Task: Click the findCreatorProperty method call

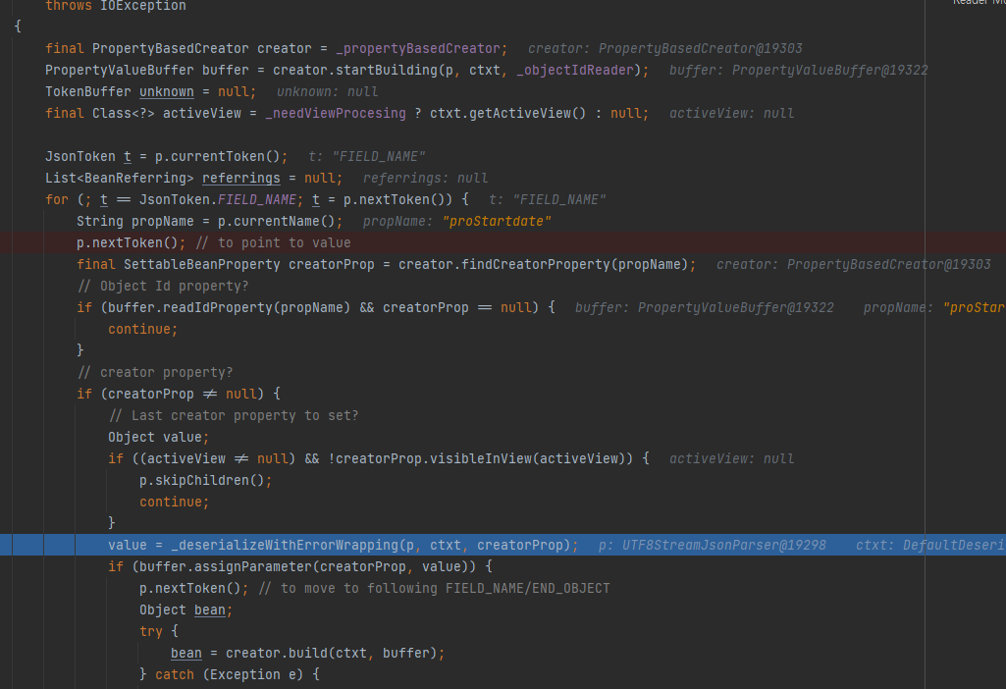Action: click(x=536, y=264)
